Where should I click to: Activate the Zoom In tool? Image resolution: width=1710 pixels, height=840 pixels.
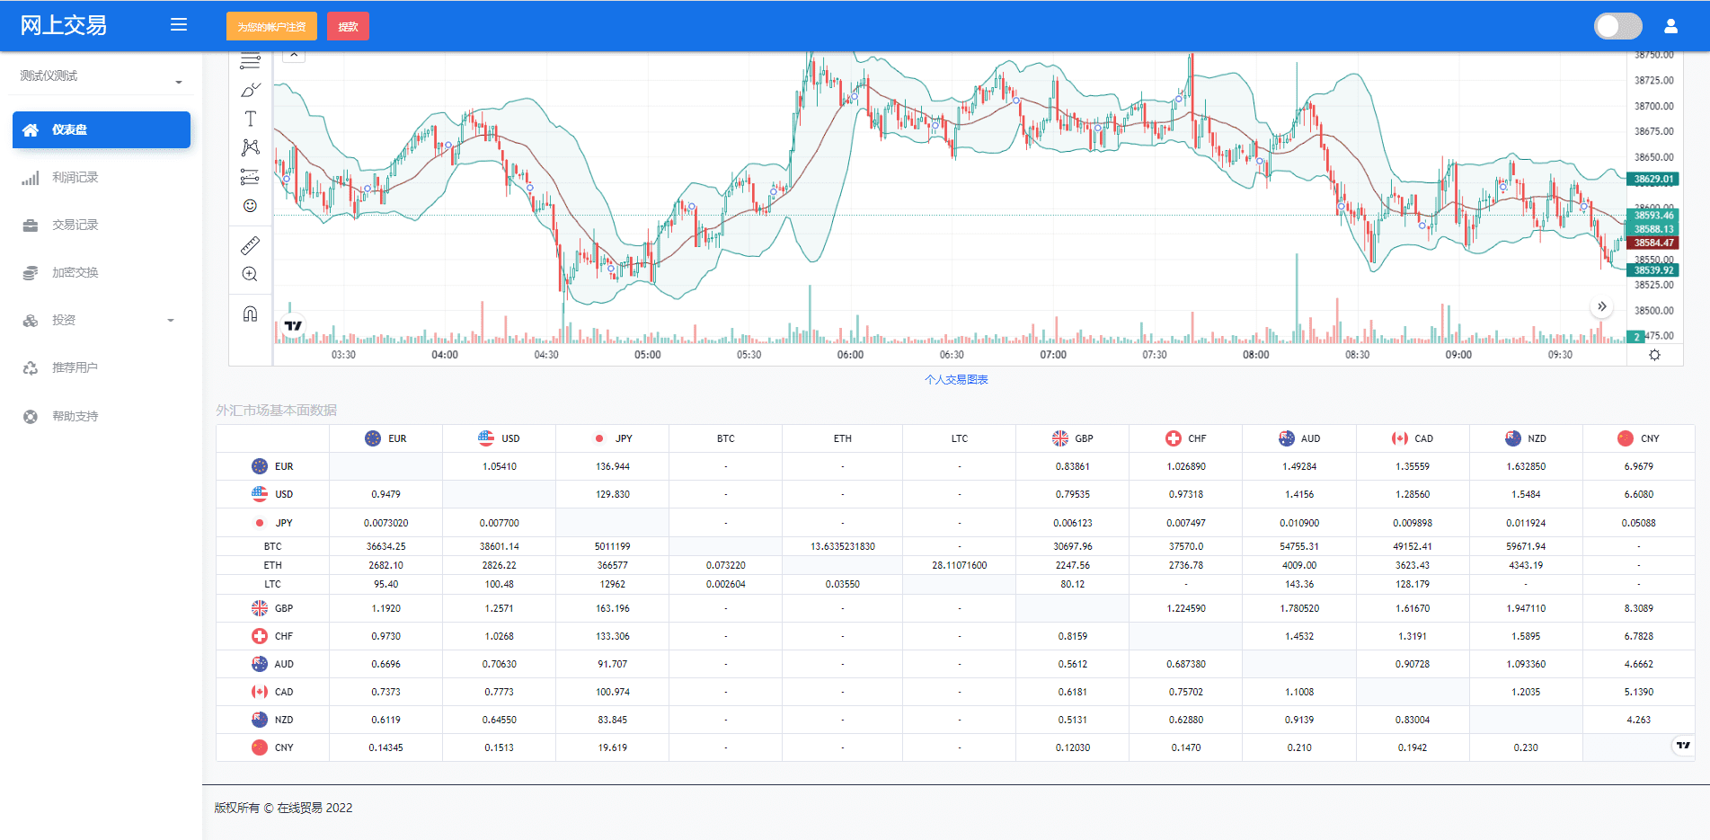251,274
